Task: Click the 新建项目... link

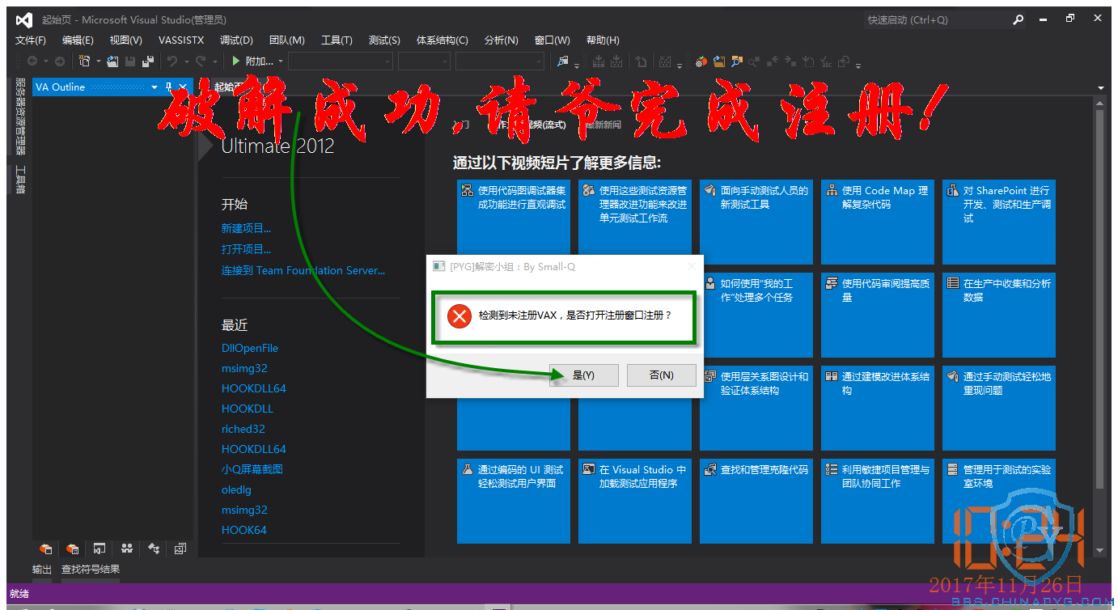Action: tap(246, 229)
